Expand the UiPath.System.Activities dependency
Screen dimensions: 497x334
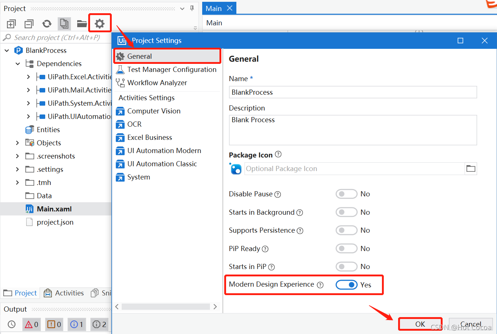pos(28,104)
